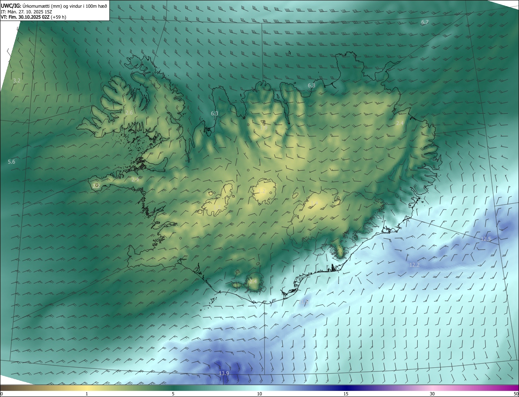The width and height of the screenshot is (519, 397).
Task: Click the 12.2 precipitation value label
Action: (x=414, y=265)
